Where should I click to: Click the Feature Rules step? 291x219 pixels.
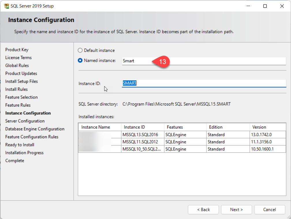coord(18,105)
